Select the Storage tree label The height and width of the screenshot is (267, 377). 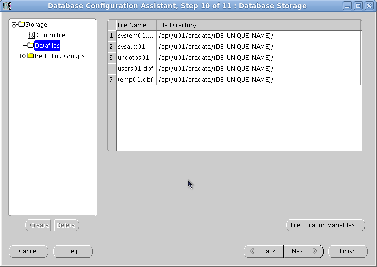36,25
